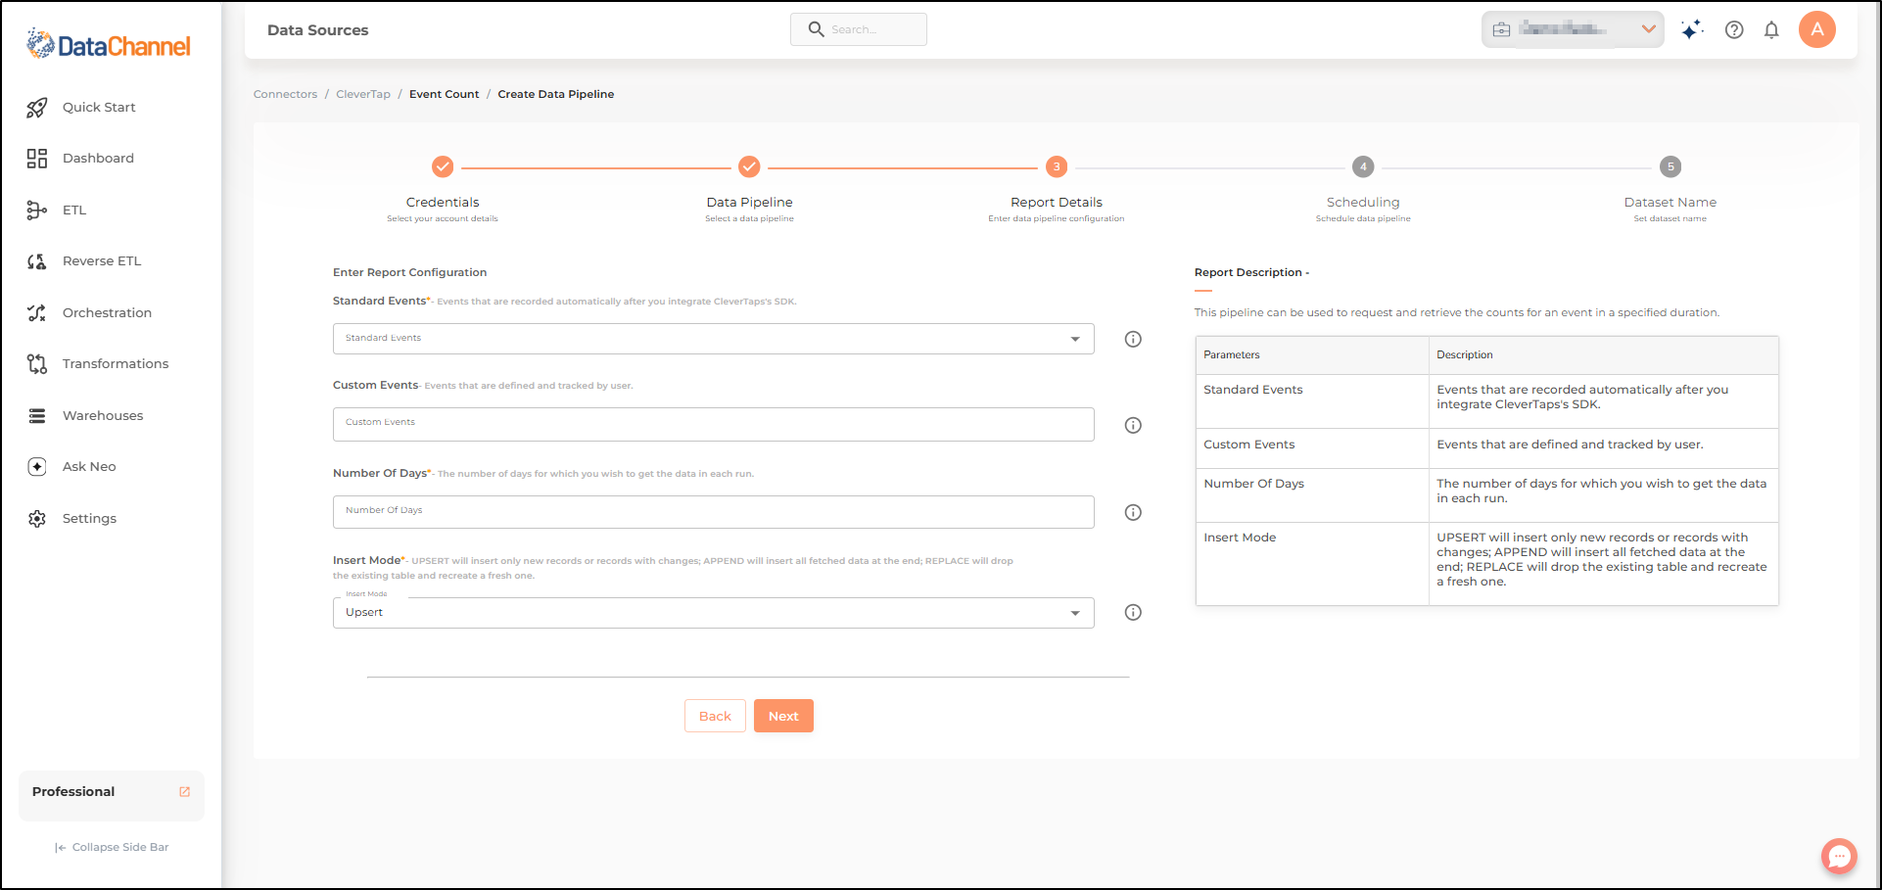The width and height of the screenshot is (1882, 890).
Task: Select the ETL sidebar icon
Action: pyautogui.click(x=37, y=210)
